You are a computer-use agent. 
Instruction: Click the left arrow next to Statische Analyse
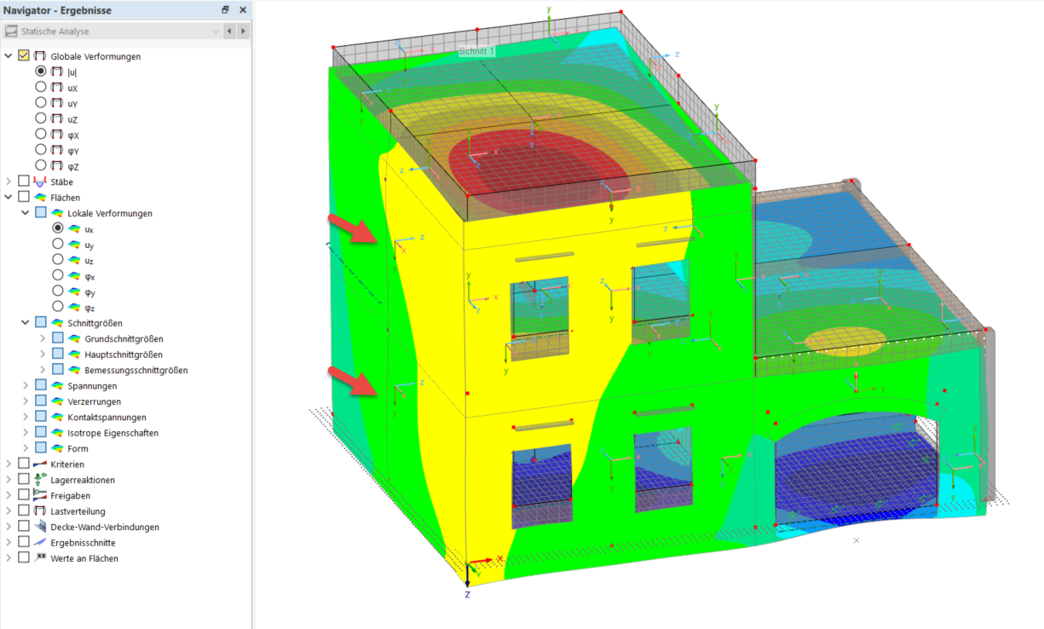[228, 30]
